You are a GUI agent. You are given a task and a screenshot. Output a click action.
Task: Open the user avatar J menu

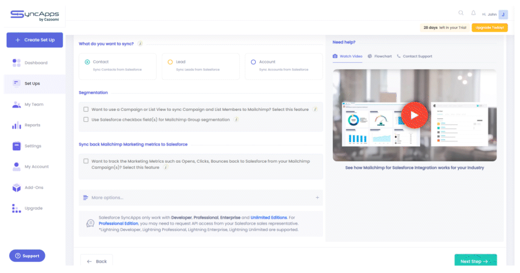pyautogui.click(x=503, y=14)
